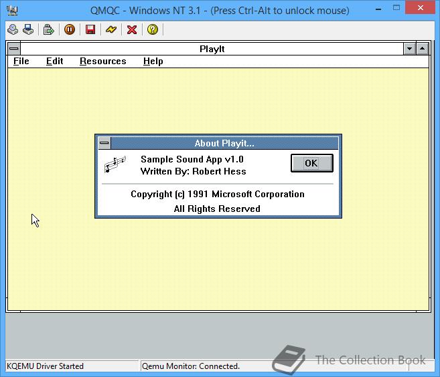Close the QMQC host window
This screenshot has width=440, height=377.
[x=420, y=8]
